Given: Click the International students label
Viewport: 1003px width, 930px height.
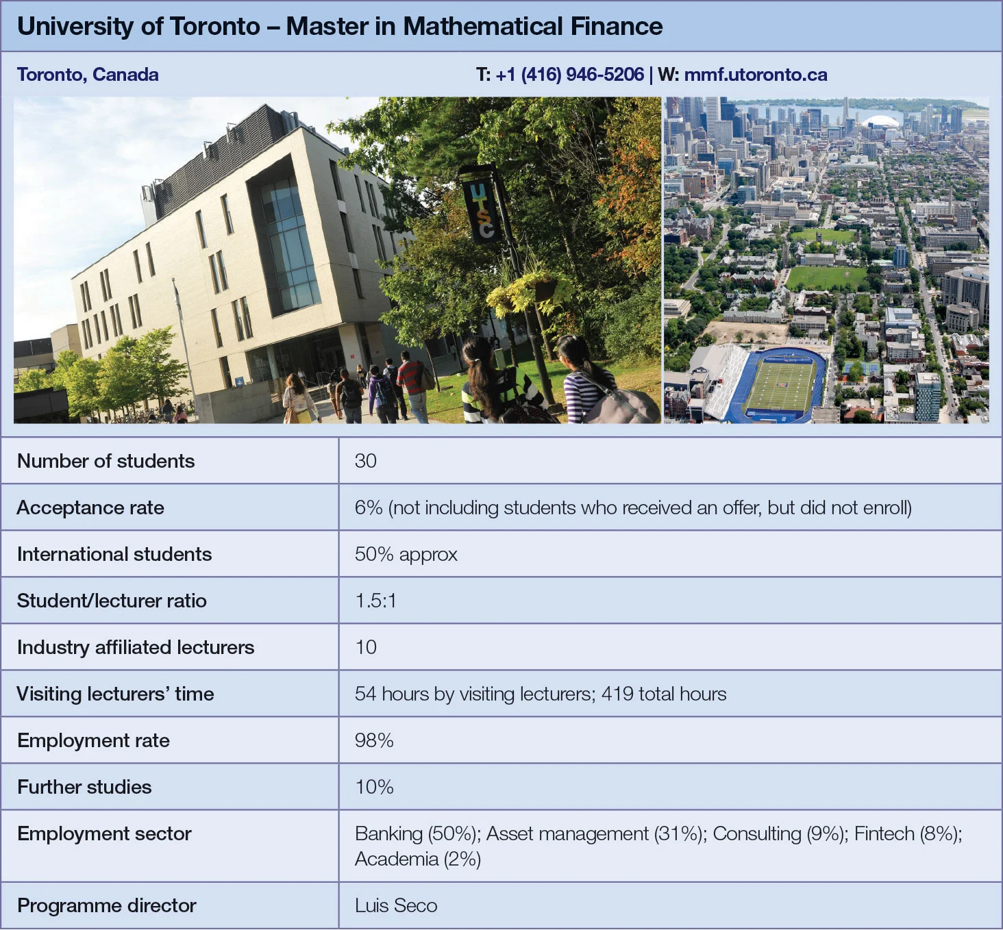Looking at the screenshot, I should tap(114, 554).
